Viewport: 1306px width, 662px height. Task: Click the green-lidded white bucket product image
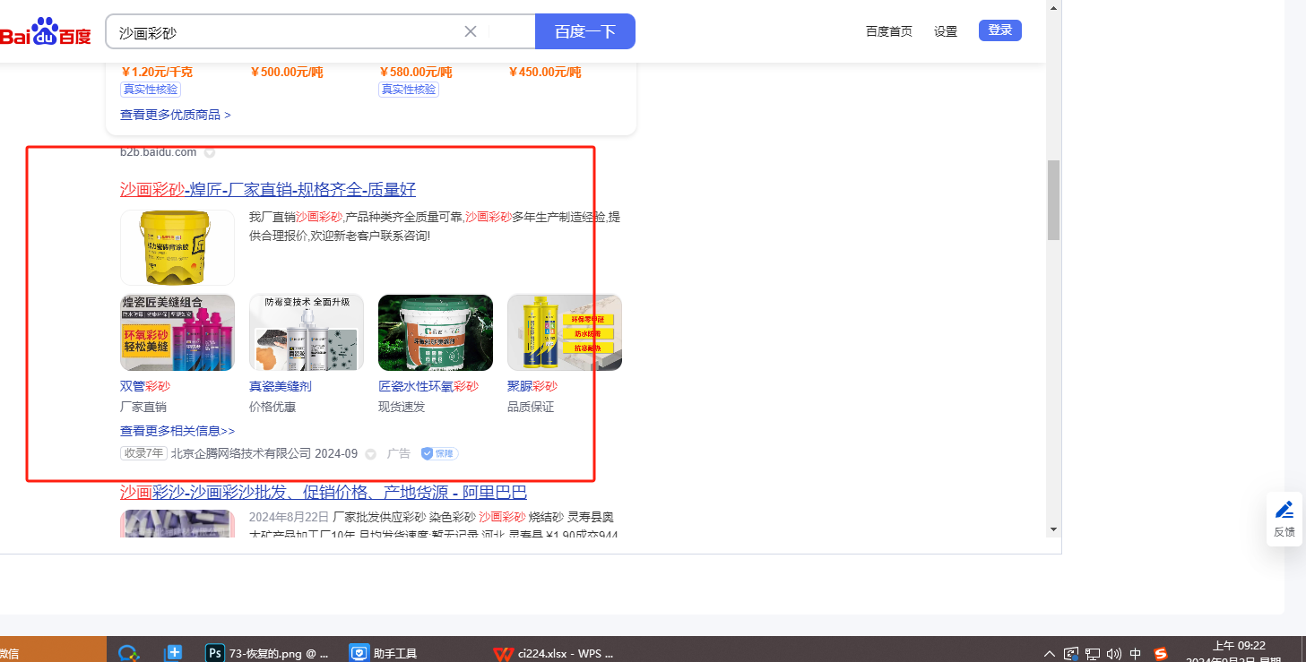[436, 332]
